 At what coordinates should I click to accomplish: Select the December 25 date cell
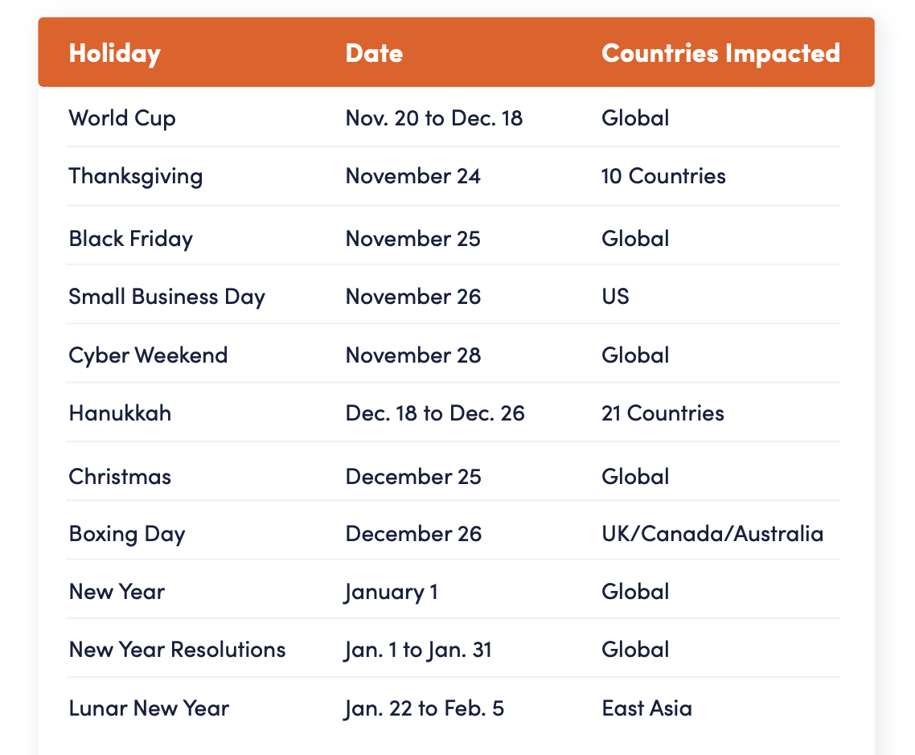(x=413, y=477)
